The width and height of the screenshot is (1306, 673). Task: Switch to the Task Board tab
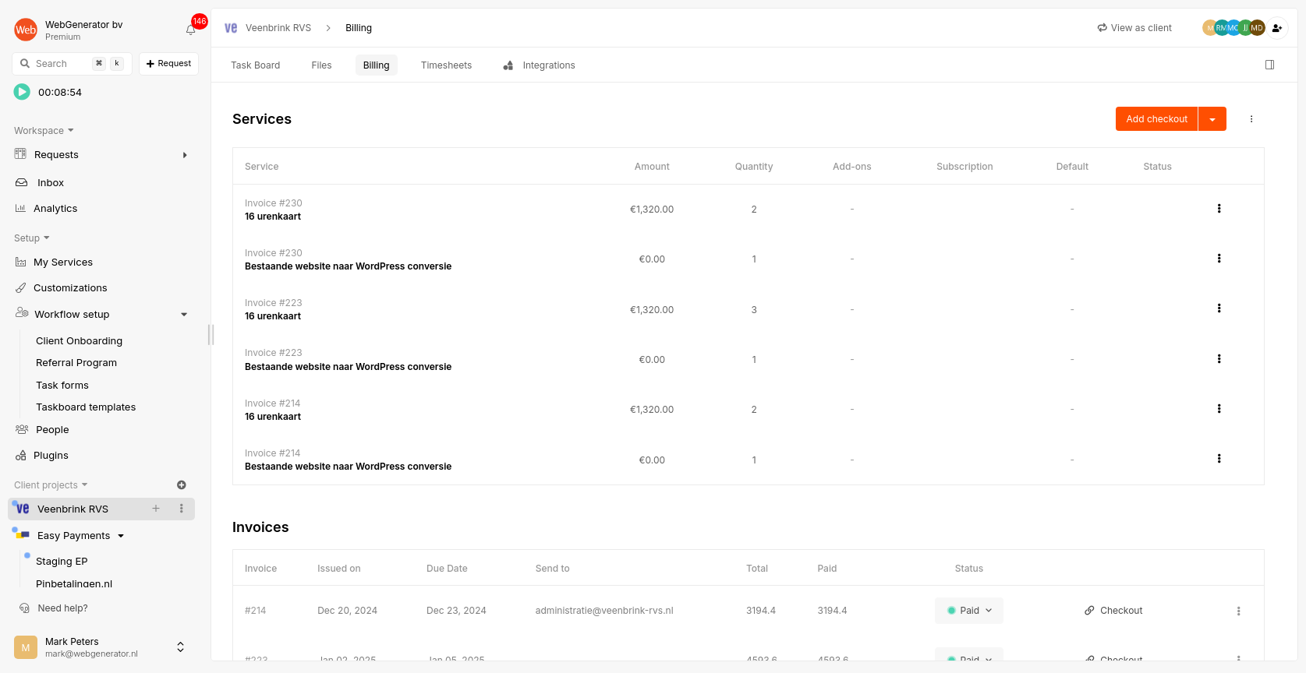pos(255,65)
